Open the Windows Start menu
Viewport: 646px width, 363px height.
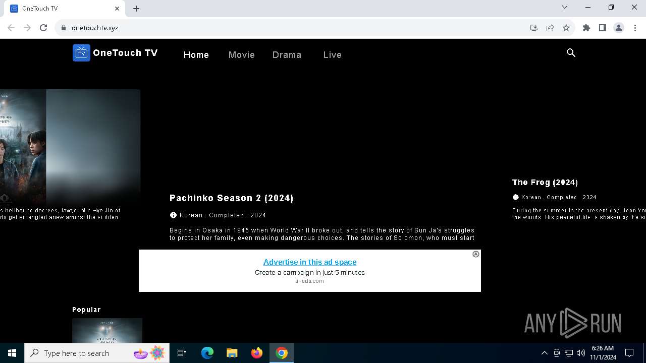[x=12, y=353]
